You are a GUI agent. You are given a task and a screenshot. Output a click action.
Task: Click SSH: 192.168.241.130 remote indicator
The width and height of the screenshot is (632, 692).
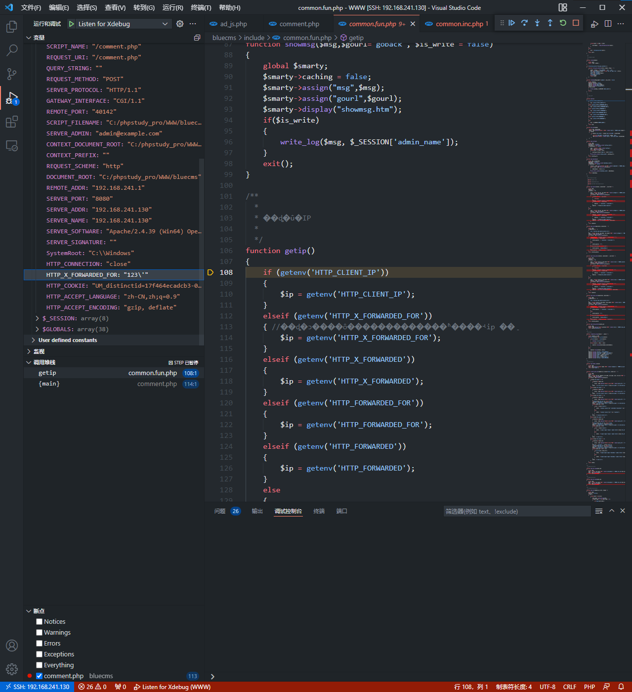(37, 687)
